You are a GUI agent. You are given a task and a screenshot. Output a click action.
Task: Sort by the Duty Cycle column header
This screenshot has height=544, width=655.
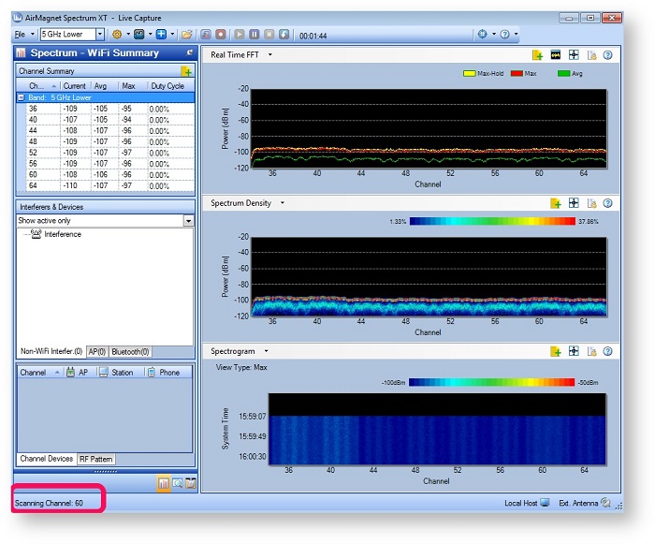(x=167, y=86)
